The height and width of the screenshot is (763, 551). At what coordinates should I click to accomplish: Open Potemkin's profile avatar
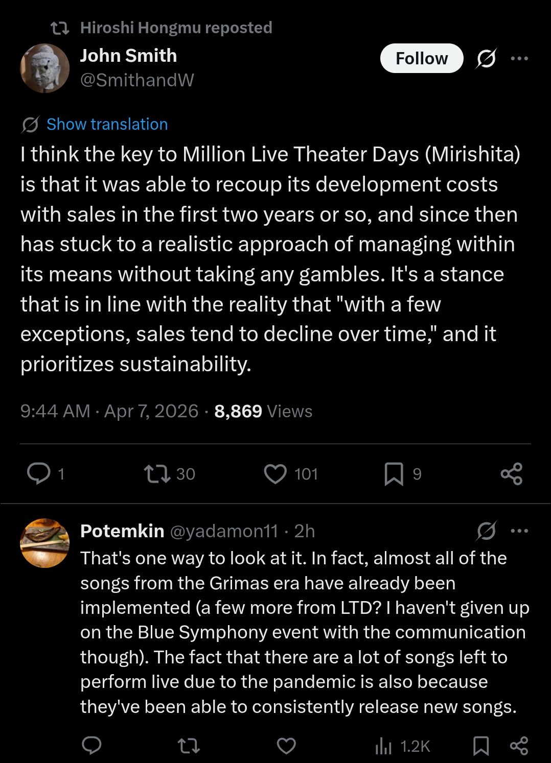pos(44,543)
